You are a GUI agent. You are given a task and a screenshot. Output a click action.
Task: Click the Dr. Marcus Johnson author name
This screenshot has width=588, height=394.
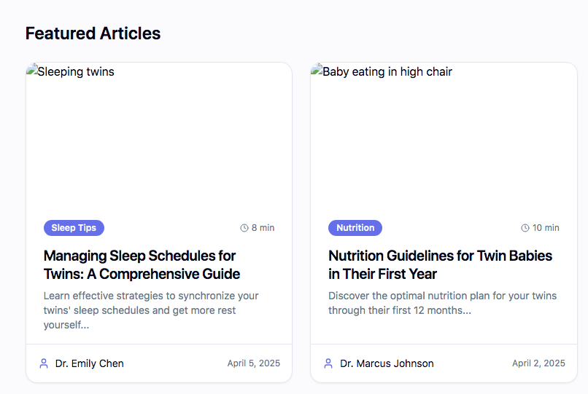click(387, 363)
